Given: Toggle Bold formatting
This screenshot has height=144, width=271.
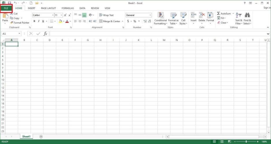Looking at the screenshot, I should (x=34, y=21).
